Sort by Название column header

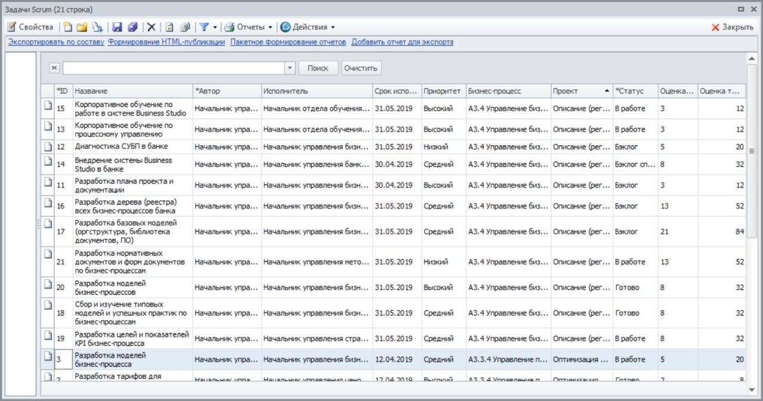click(x=132, y=91)
